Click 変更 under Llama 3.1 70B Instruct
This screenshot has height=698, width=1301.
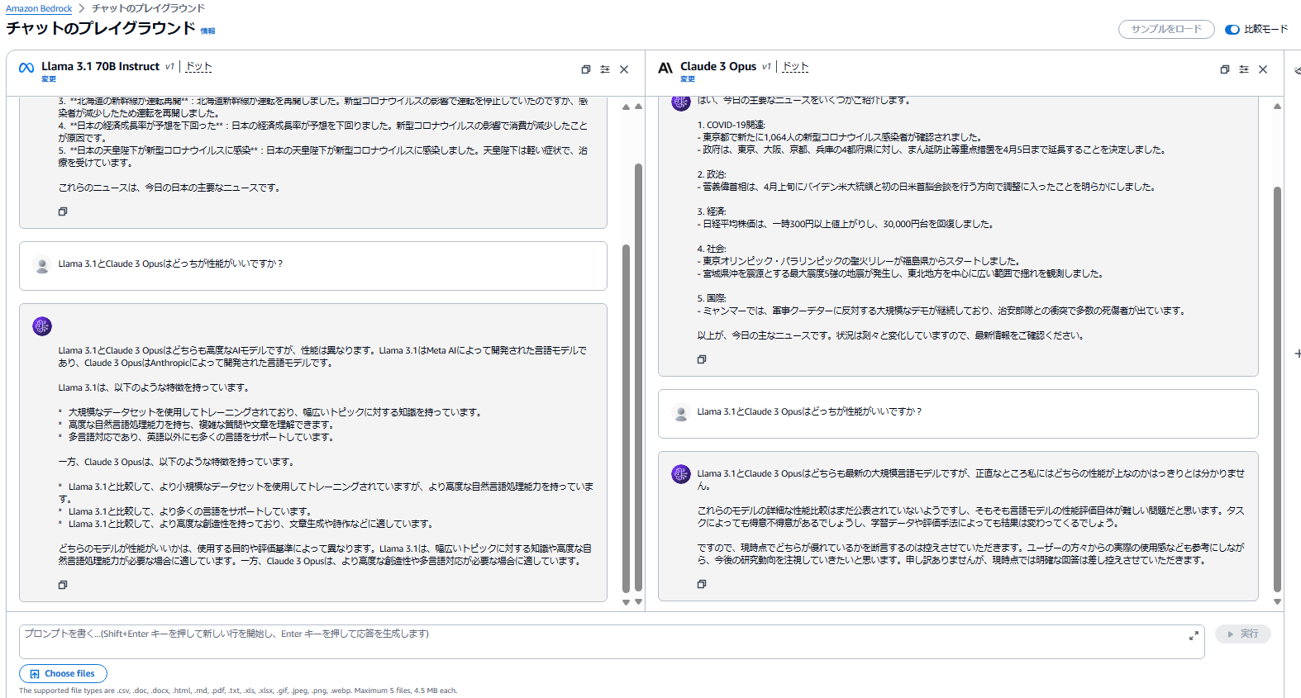tap(49, 79)
